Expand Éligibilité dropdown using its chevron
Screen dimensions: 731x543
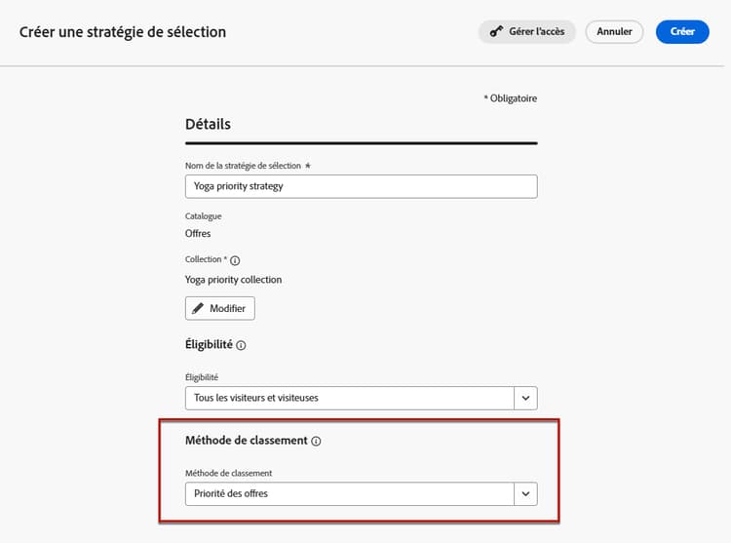[x=525, y=398]
